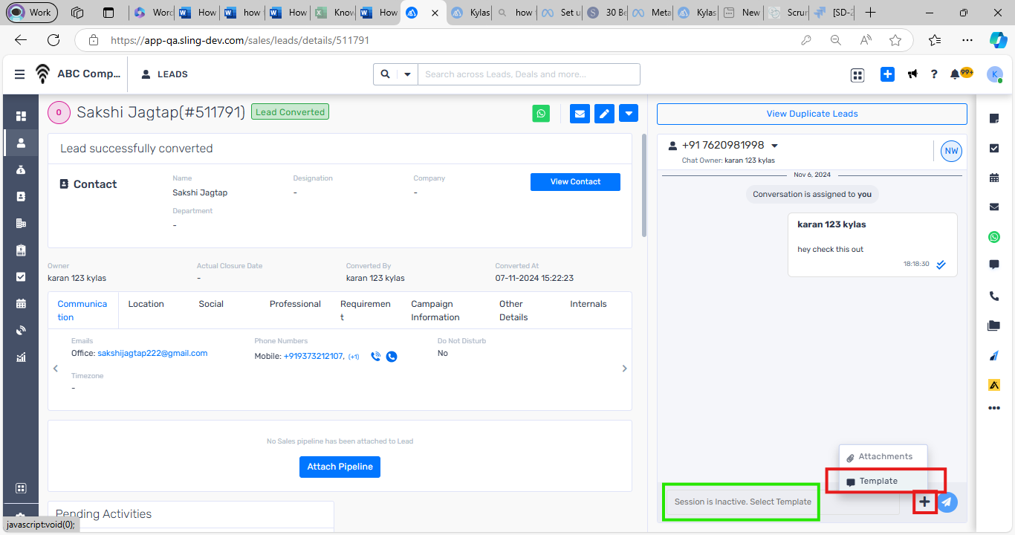Open the calendar icon in right panel

994,178
